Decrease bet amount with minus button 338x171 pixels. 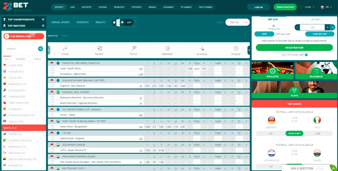[297, 27]
